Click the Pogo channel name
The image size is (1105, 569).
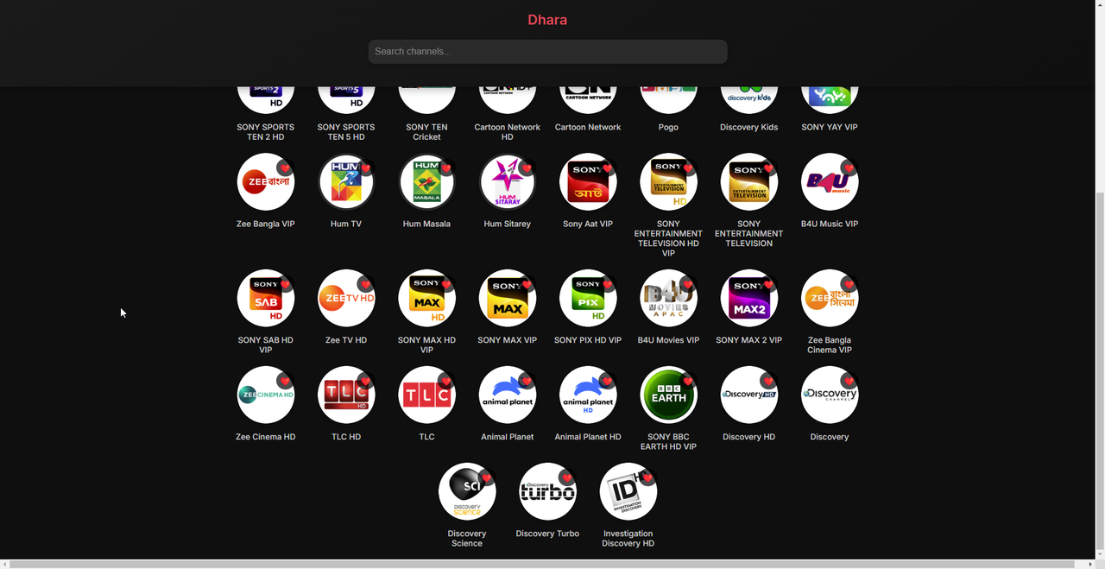(668, 127)
